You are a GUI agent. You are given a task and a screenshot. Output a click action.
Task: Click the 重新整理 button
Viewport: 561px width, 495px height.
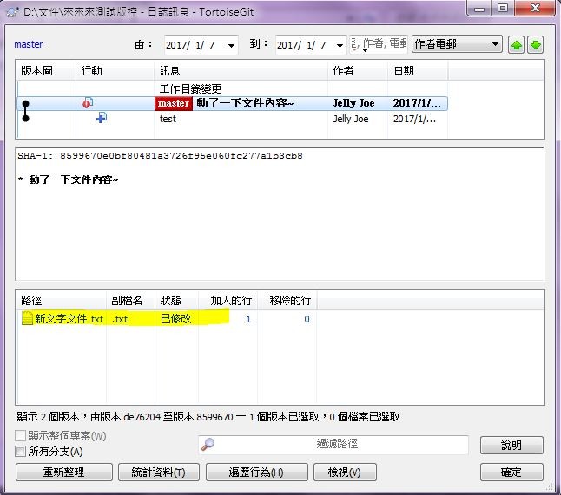coord(64,472)
